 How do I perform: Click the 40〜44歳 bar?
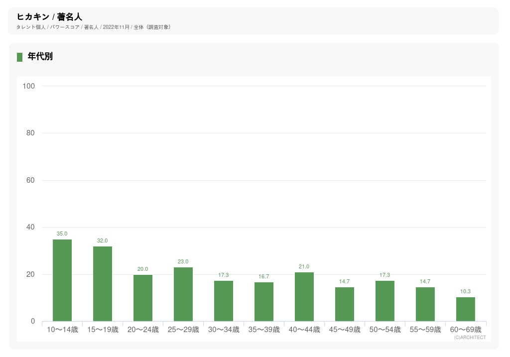pos(304,297)
